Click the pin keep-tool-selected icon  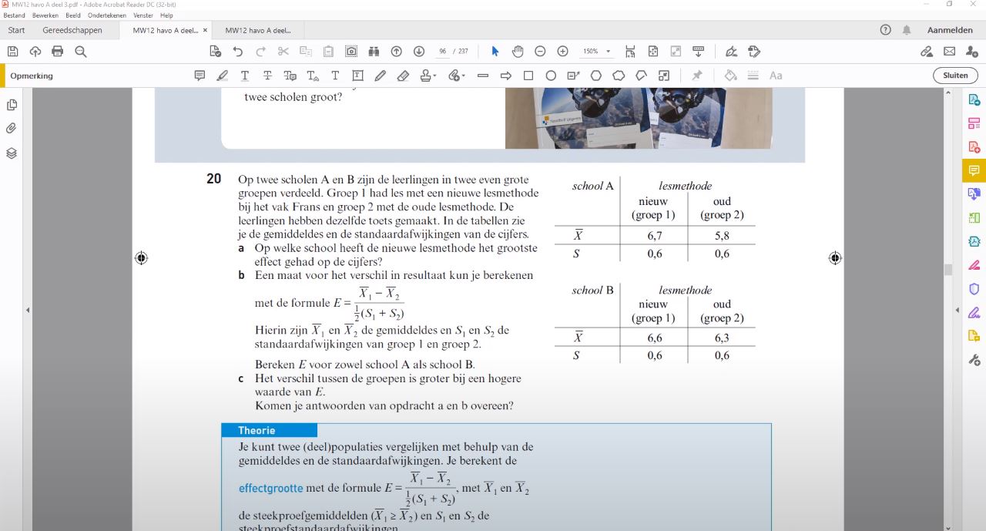(x=697, y=76)
